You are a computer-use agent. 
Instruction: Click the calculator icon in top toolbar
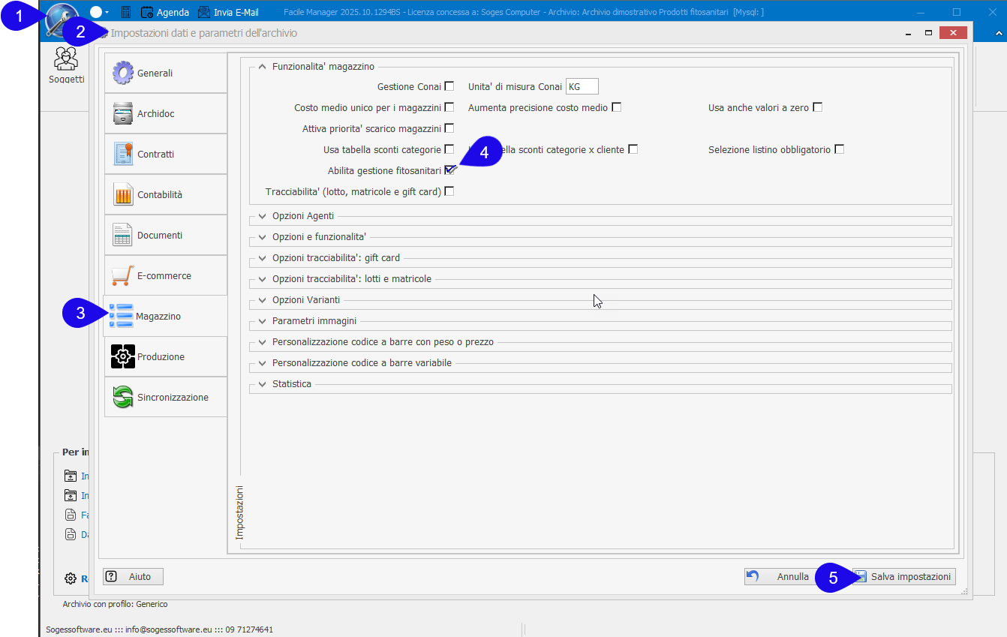[x=126, y=13]
